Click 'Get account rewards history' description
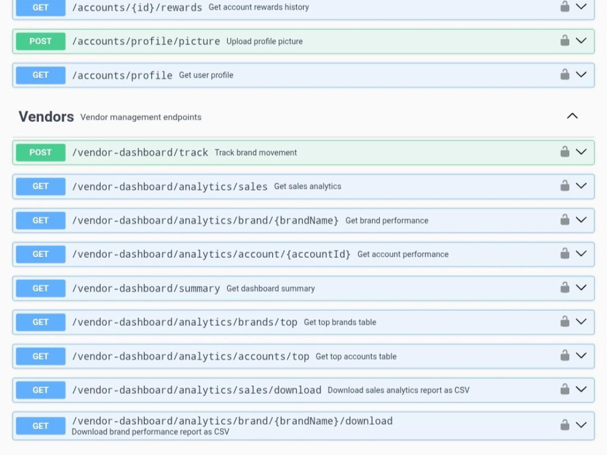Image resolution: width=607 pixels, height=455 pixels. click(259, 7)
